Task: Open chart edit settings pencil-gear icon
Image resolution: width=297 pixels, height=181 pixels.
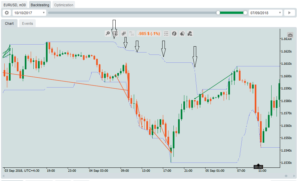Action: tap(116, 34)
